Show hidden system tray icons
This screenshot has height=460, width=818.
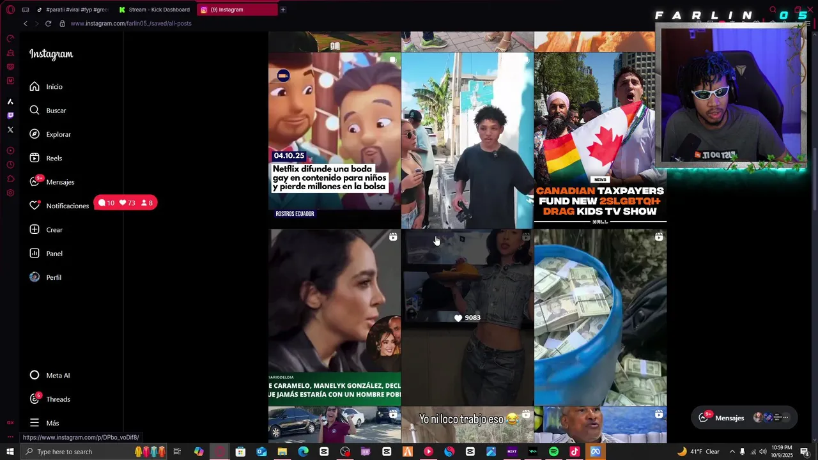tap(732, 452)
